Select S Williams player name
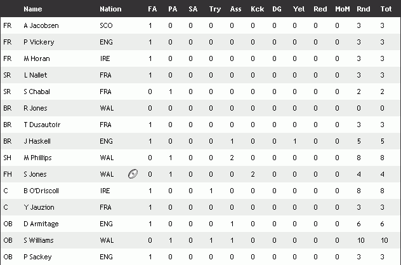The image size is (401, 265). pyautogui.click(x=39, y=240)
